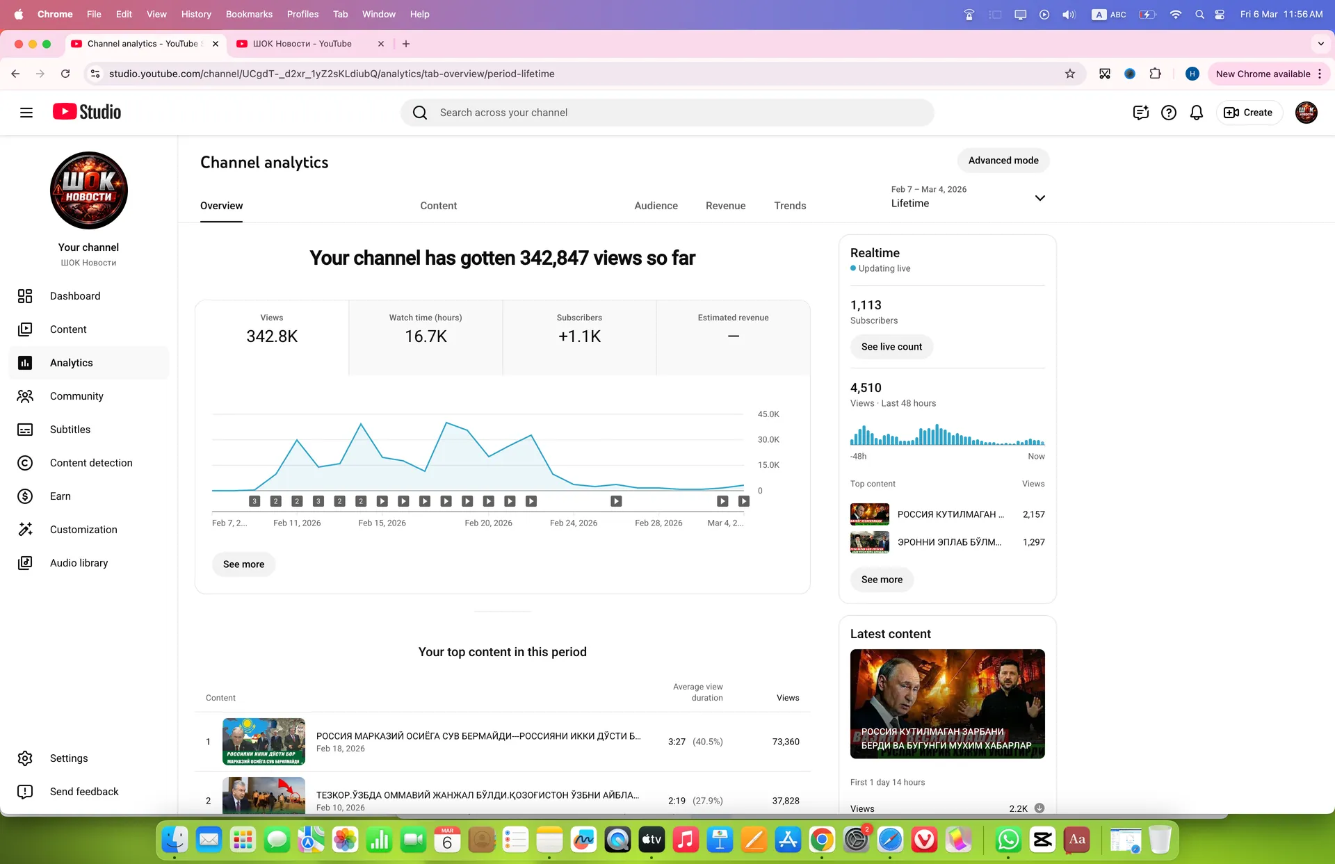Switch to the Revenue tab
Image resolution: width=1335 pixels, height=864 pixels.
pos(725,206)
